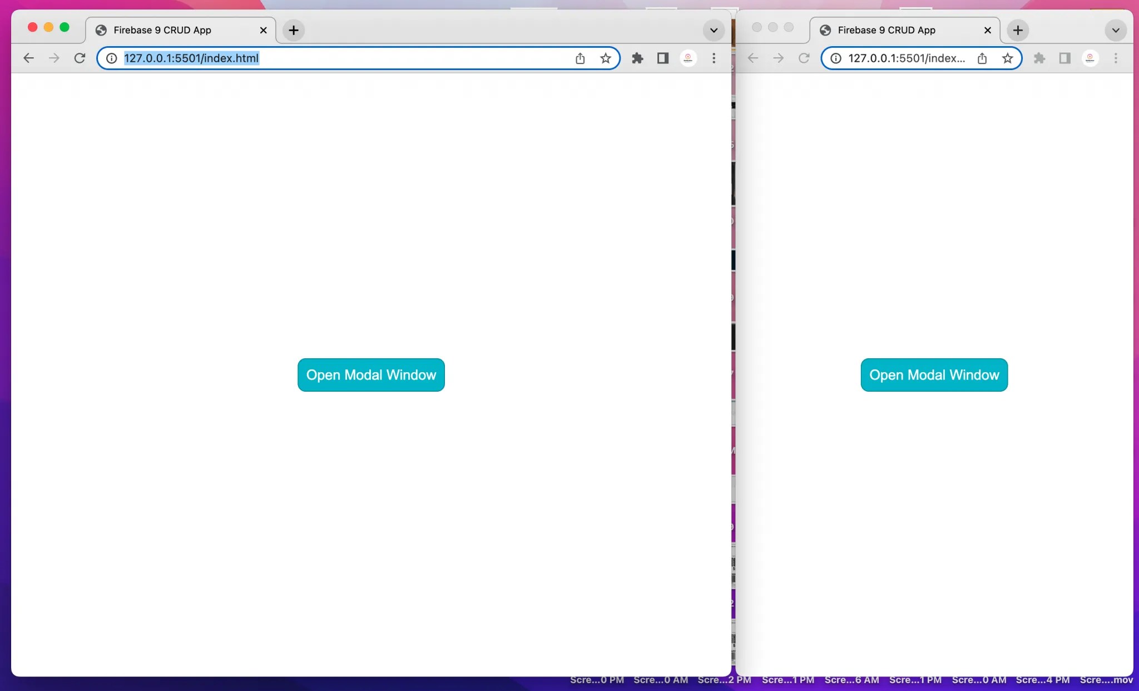The height and width of the screenshot is (691, 1139).
Task: Close the Firebase 9 CRUD App tab
Action: pos(263,30)
